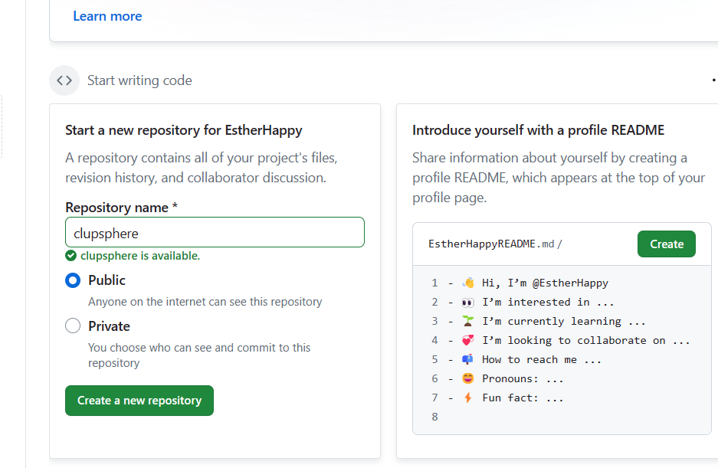This screenshot has width=718, height=468.
Task: Click the waving hand emoji on line 1
Action: pyautogui.click(x=468, y=283)
